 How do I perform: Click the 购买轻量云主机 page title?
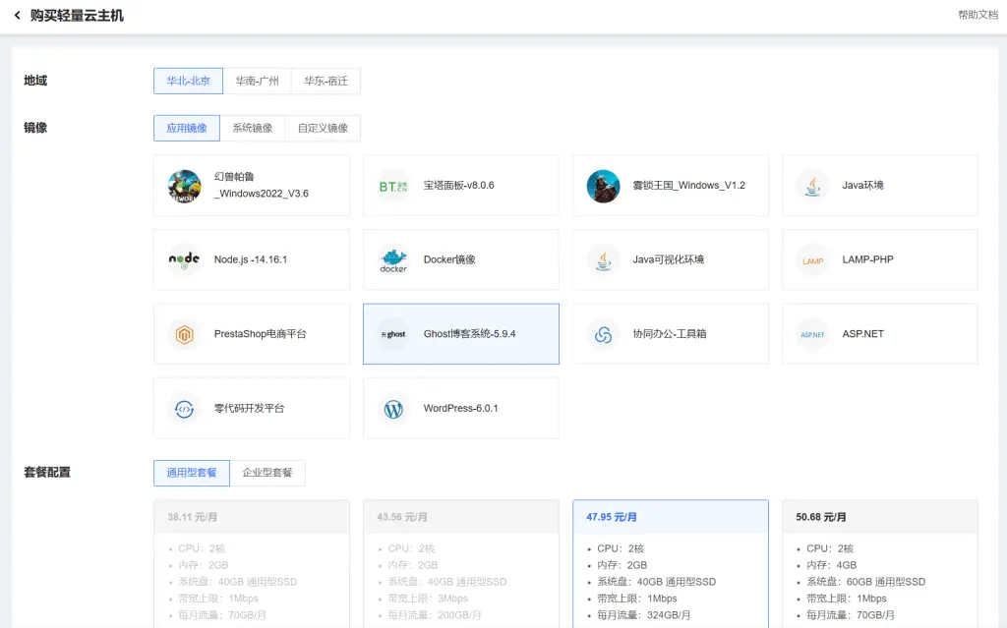click(x=77, y=16)
